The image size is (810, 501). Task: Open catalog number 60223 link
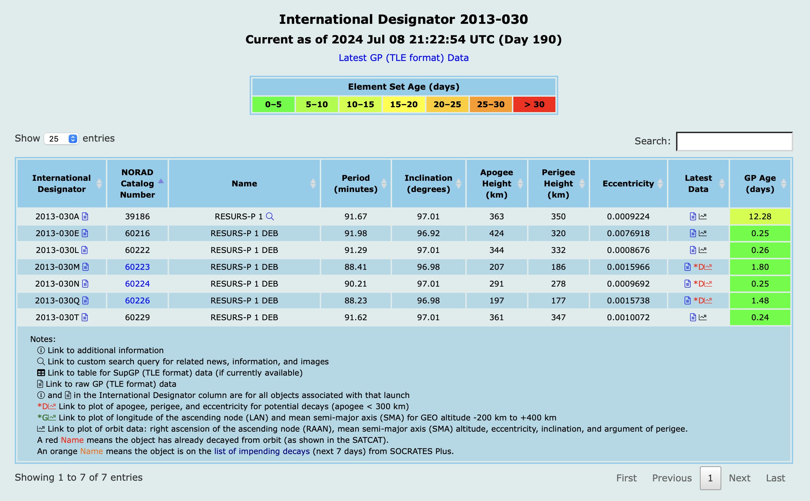pyautogui.click(x=137, y=267)
